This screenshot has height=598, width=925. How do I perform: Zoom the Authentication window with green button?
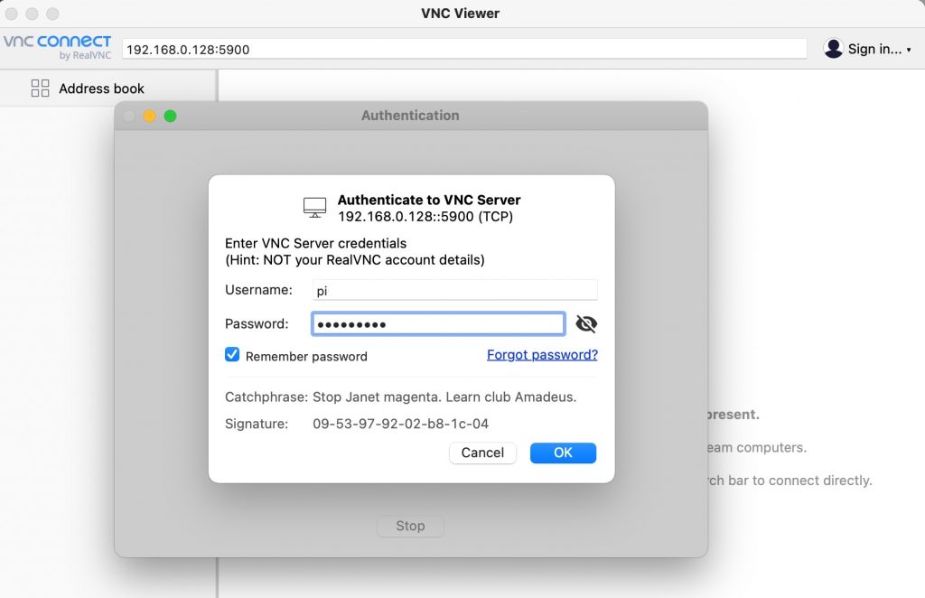click(171, 117)
